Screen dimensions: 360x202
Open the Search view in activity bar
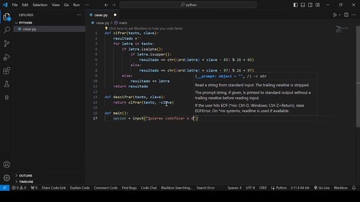(x=7, y=30)
